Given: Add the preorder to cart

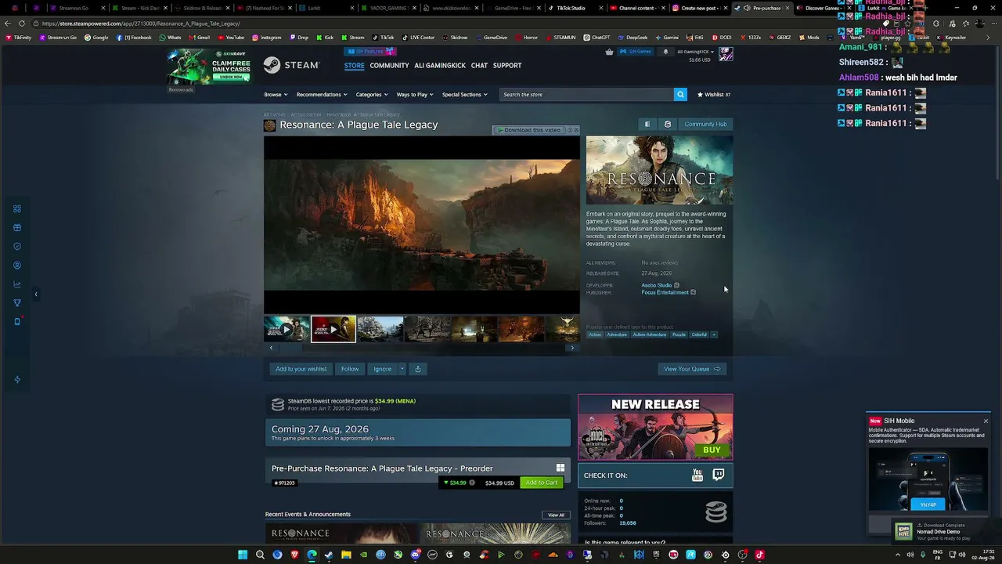Looking at the screenshot, I should (x=541, y=483).
